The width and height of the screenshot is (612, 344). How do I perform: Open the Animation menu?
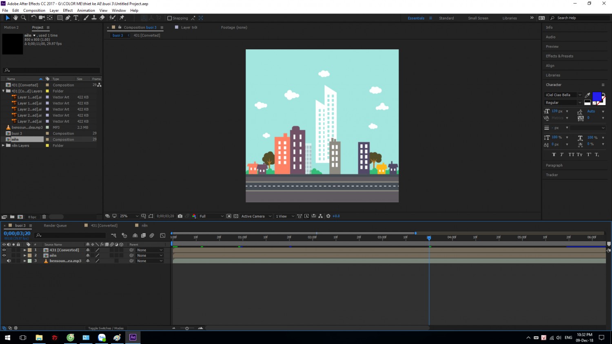[x=86, y=10]
